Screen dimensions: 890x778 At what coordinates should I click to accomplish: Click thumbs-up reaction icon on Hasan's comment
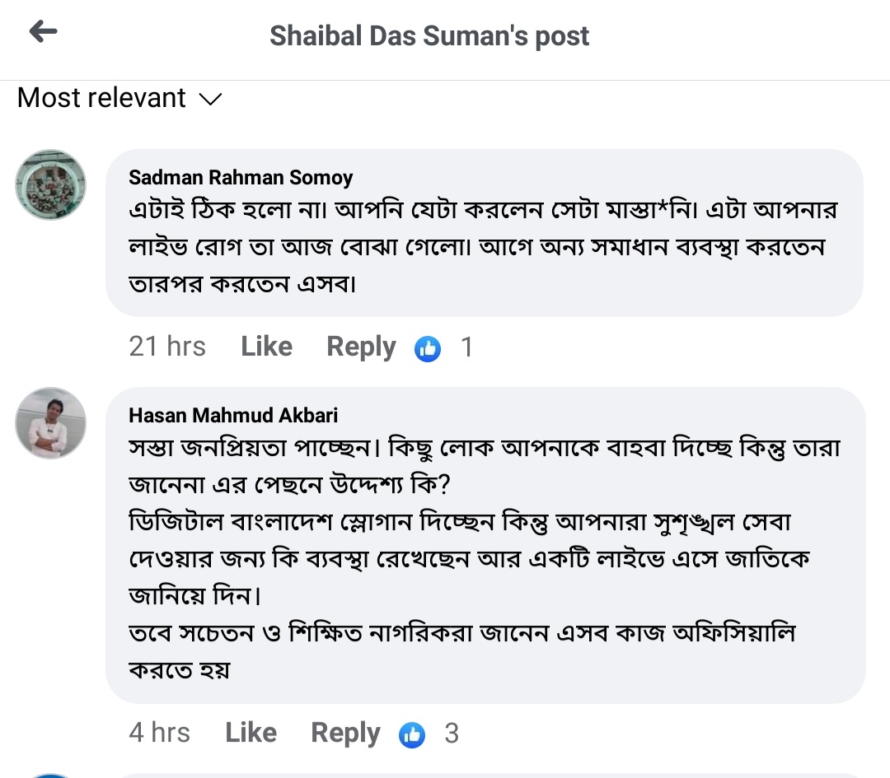(411, 734)
